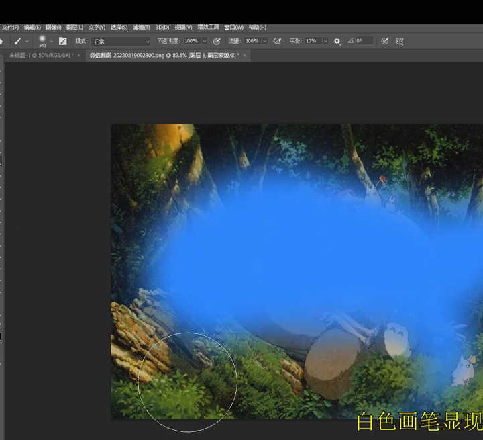Open the 文件(F) menu
The height and width of the screenshot is (440, 483).
click(x=11, y=28)
